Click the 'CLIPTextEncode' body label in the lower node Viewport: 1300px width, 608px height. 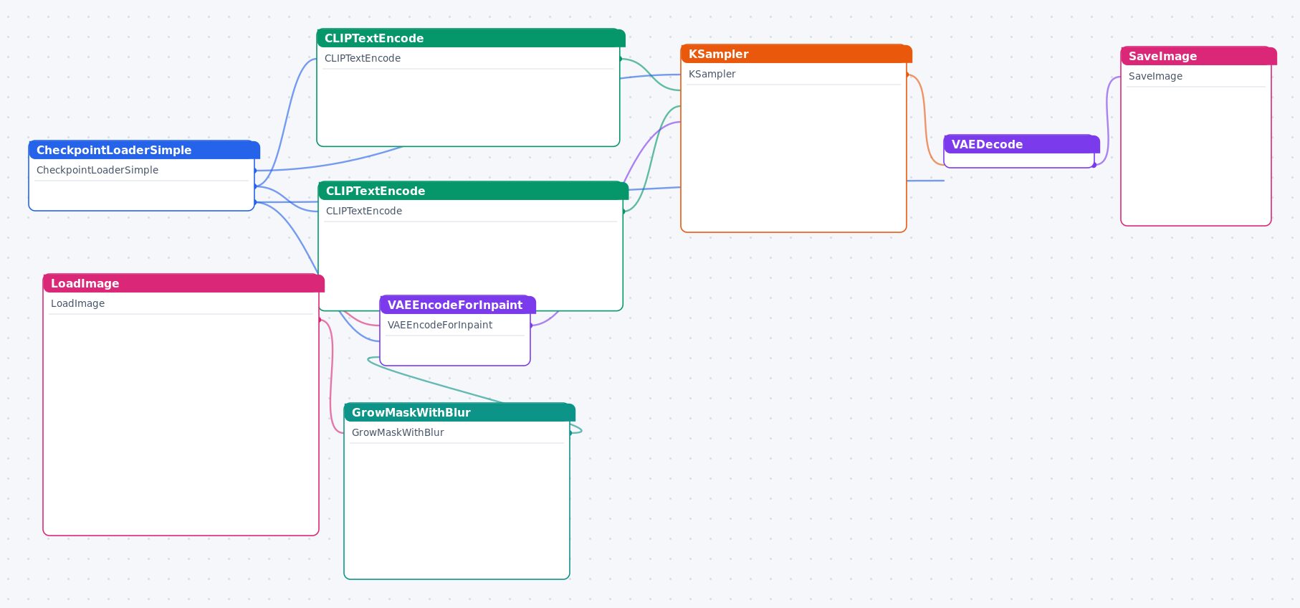point(364,211)
